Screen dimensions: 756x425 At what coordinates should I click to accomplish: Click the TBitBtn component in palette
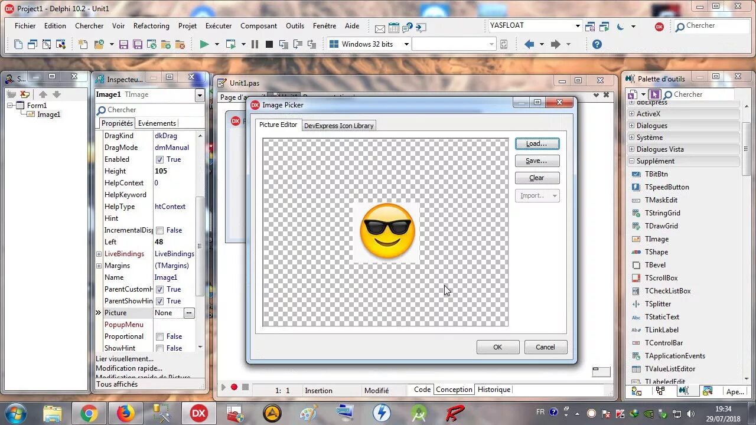point(656,174)
